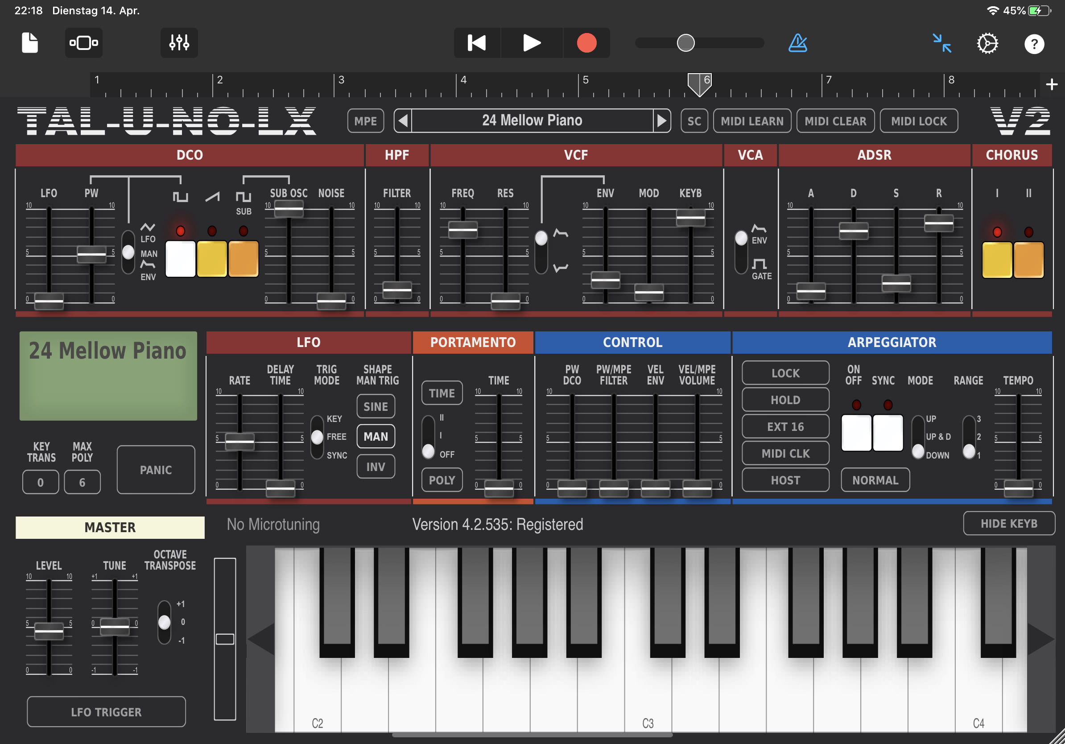This screenshot has height=744, width=1065.
Task: Click the HOST sync button
Action: point(785,480)
